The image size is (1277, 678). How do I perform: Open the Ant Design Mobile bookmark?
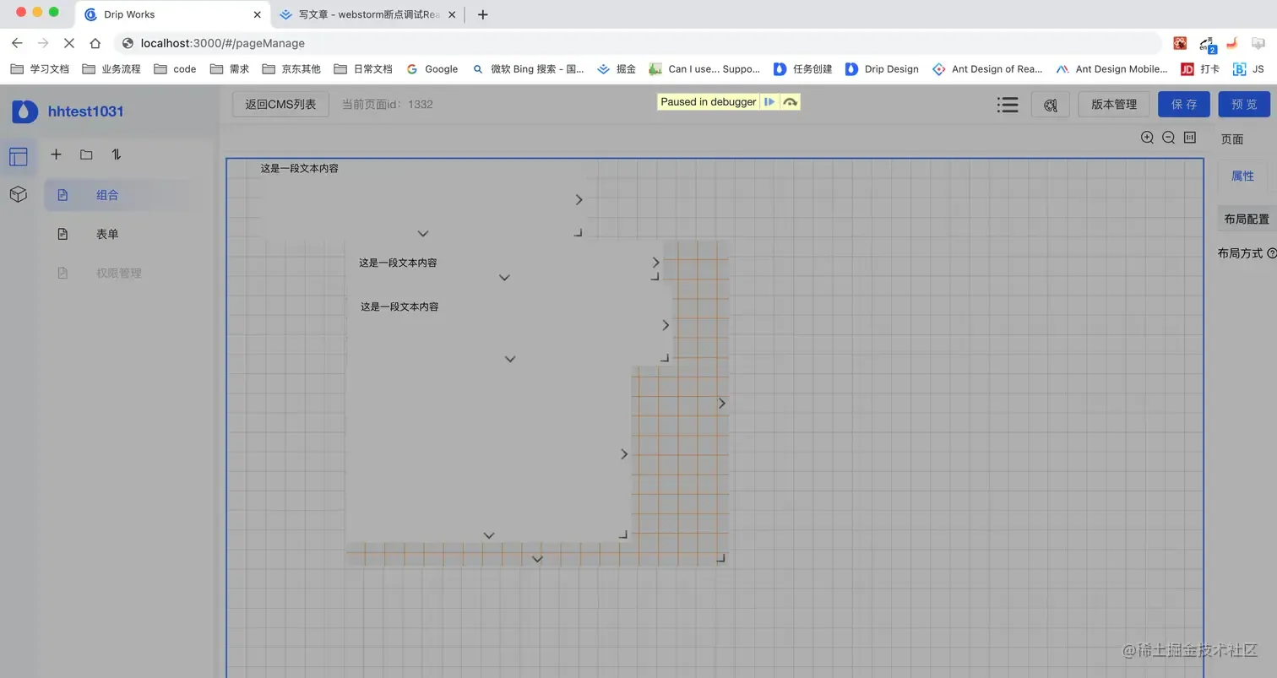tap(1111, 69)
